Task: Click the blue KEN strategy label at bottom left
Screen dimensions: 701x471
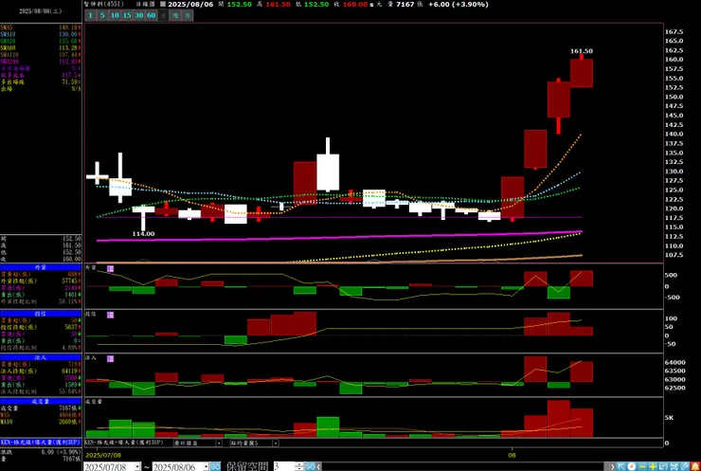Action: coord(41,442)
